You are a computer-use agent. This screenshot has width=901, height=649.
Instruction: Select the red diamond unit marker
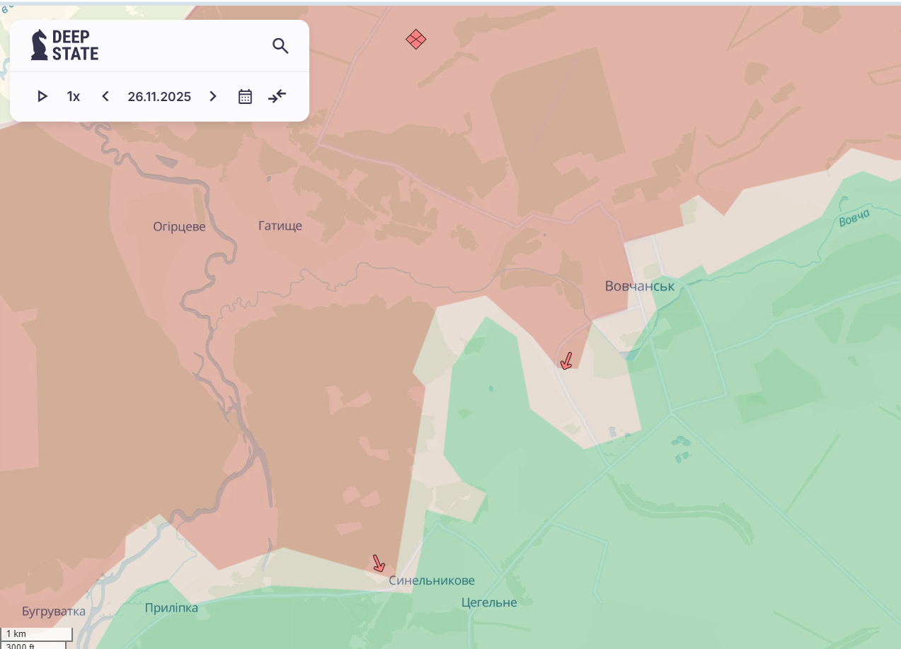416,39
